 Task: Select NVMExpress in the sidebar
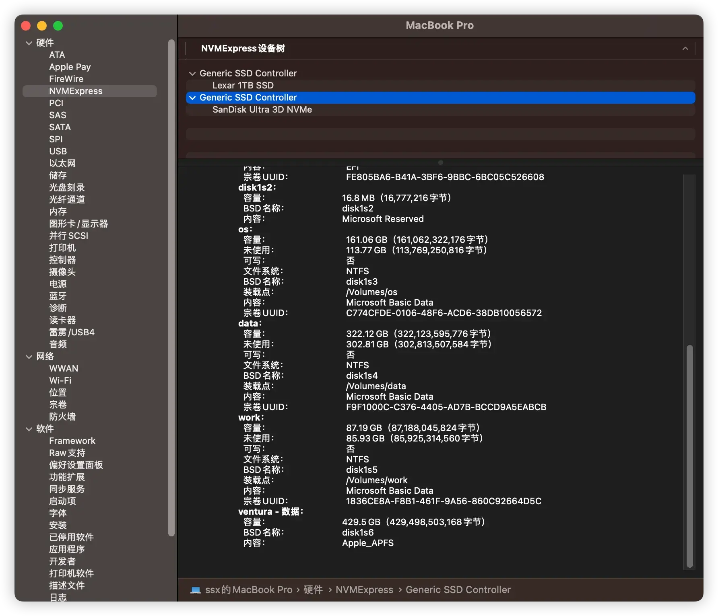[89, 91]
